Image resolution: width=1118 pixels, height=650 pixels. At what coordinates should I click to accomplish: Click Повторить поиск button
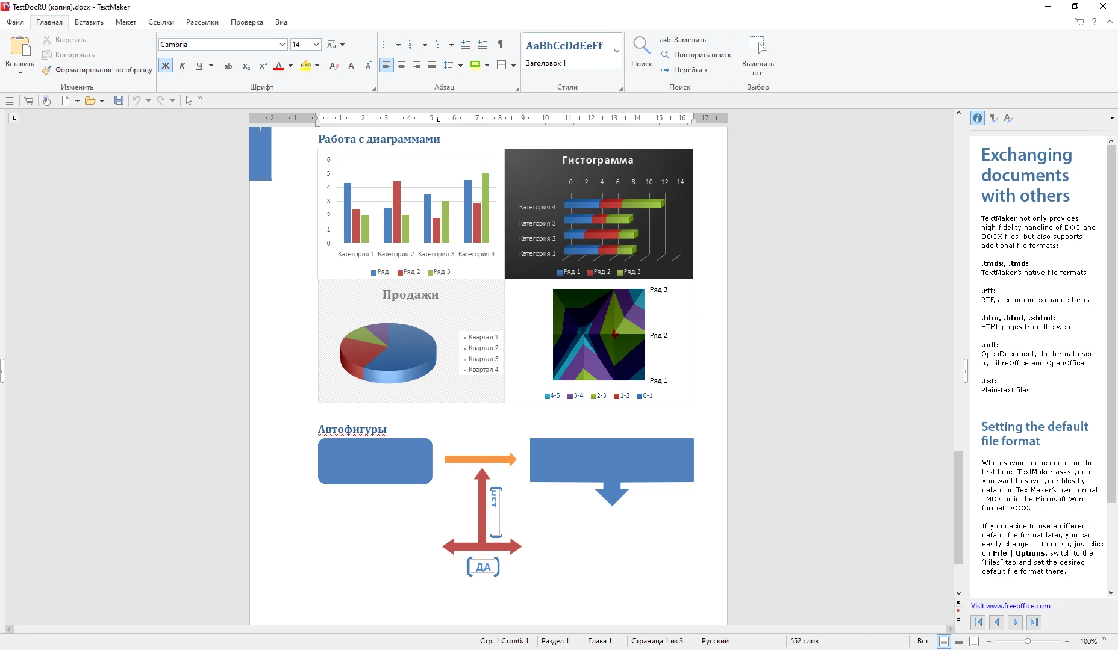point(696,55)
